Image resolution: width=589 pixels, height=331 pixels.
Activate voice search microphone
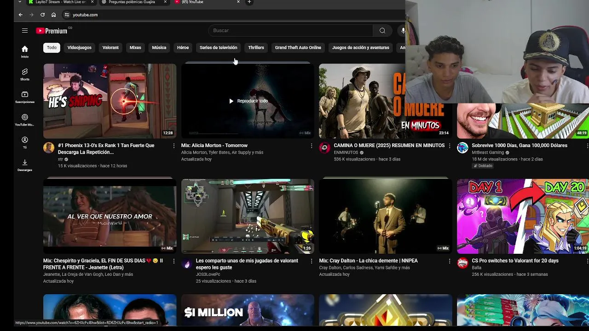(x=403, y=30)
